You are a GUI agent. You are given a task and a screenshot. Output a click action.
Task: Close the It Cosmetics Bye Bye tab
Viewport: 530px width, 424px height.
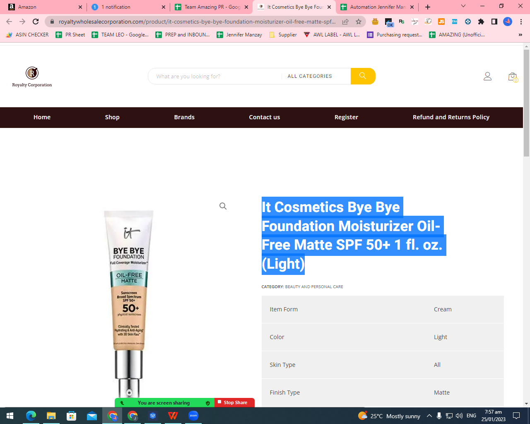[x=329, y=7]
